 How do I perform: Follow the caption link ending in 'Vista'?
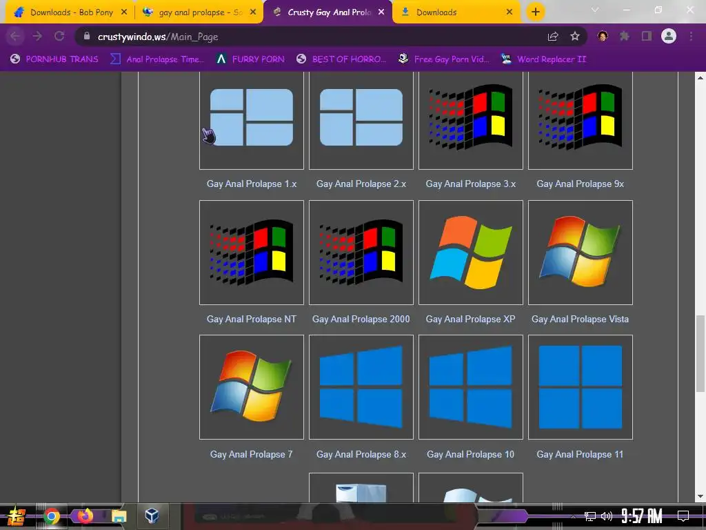point(581,319)
